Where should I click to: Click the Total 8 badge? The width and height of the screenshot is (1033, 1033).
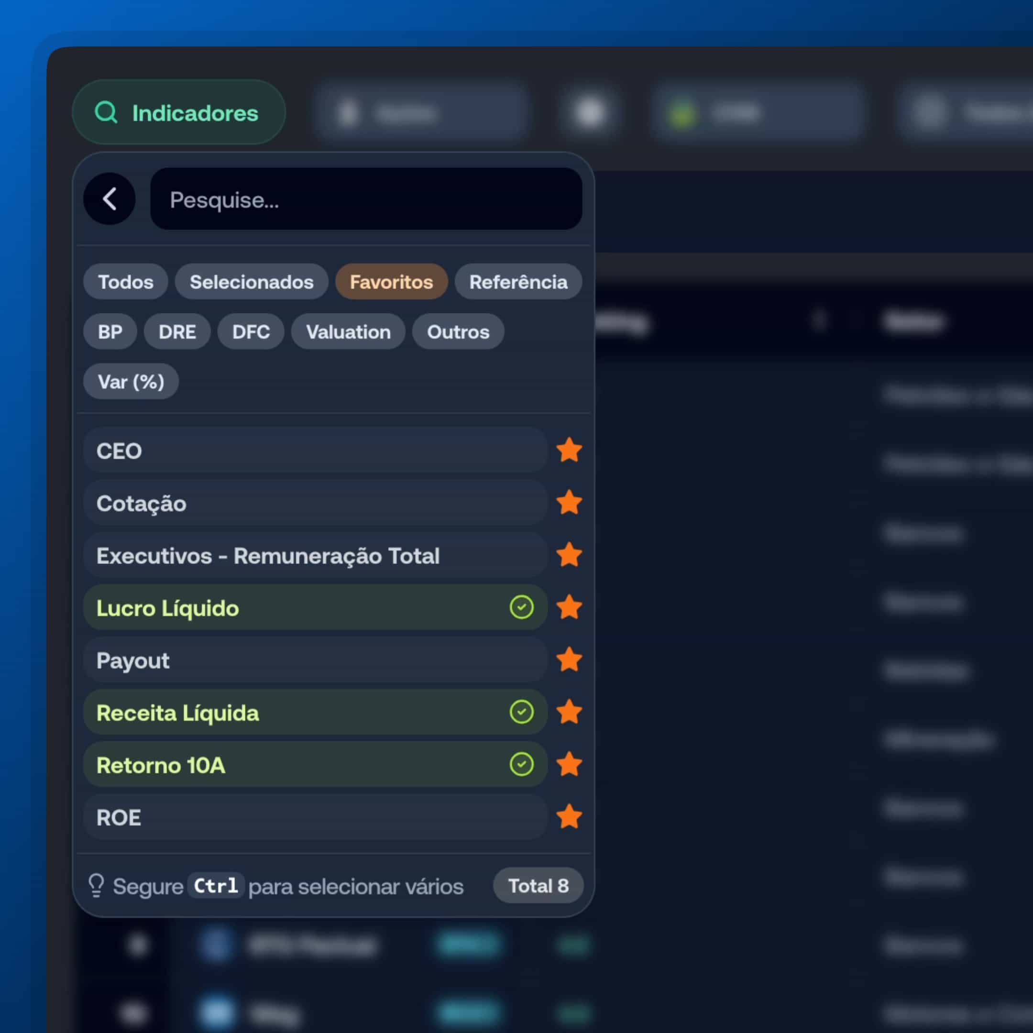538,885
